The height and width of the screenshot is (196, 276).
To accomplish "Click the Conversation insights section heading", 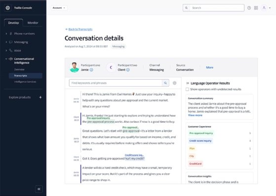I will (x=199, y=176).
